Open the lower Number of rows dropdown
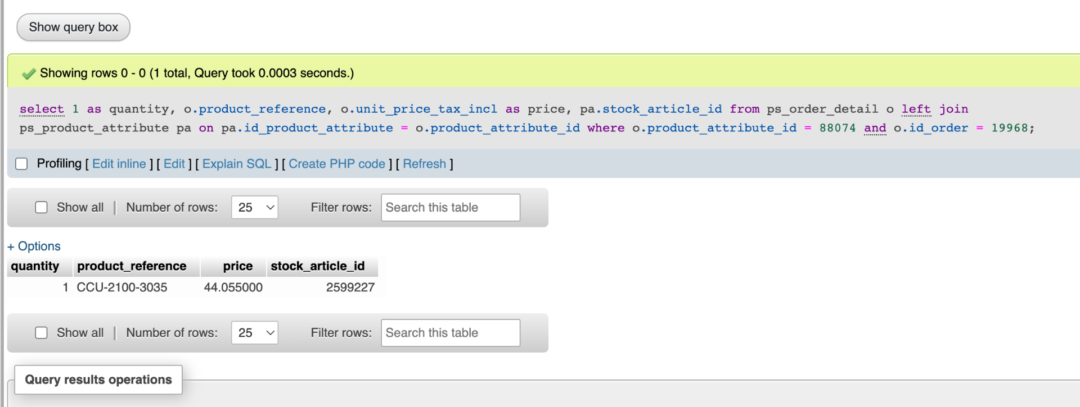Image resolution: width=1080 pixels, height=407 pixels. click(x=255, y=333)
